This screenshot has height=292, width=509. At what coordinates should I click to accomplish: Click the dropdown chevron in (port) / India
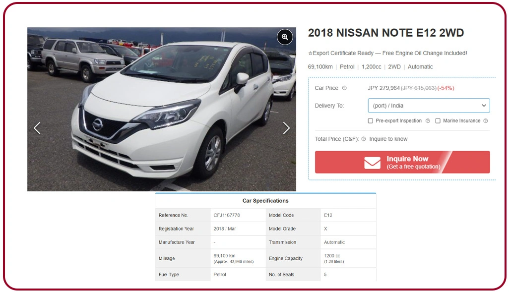point(484,106)
